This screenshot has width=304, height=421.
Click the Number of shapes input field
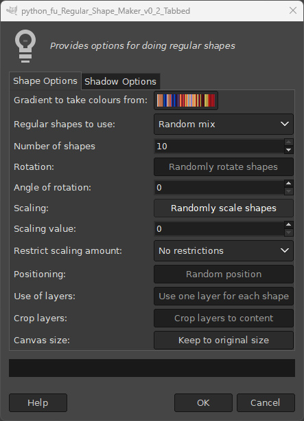click(219, 147)
